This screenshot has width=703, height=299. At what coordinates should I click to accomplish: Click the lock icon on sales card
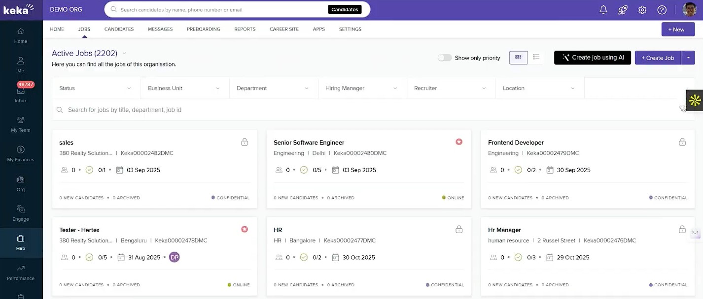[245, 142]
